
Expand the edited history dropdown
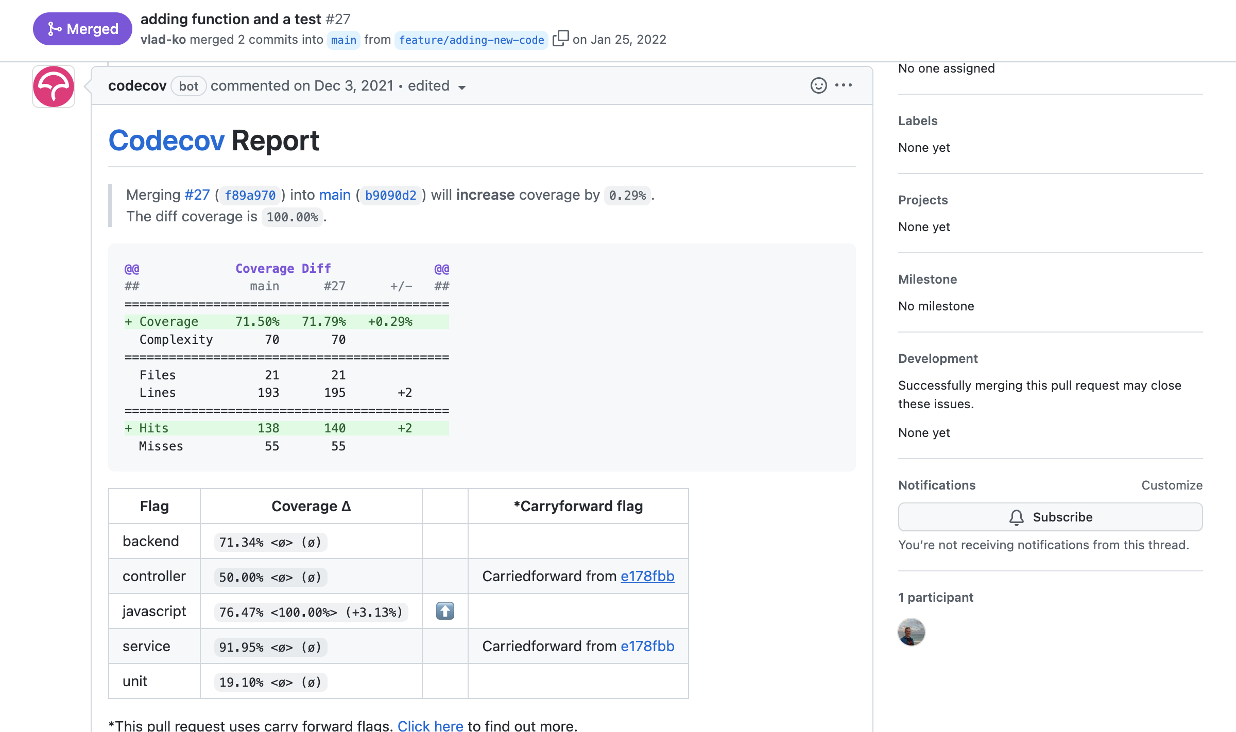[x=462, y=88]
